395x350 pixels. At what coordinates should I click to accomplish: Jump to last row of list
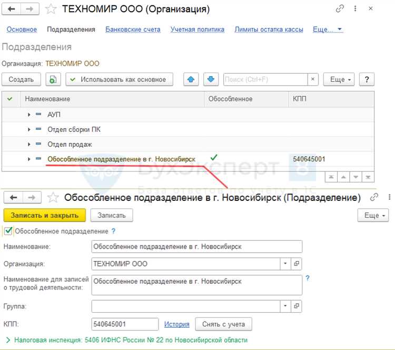[x=368, y=177]
